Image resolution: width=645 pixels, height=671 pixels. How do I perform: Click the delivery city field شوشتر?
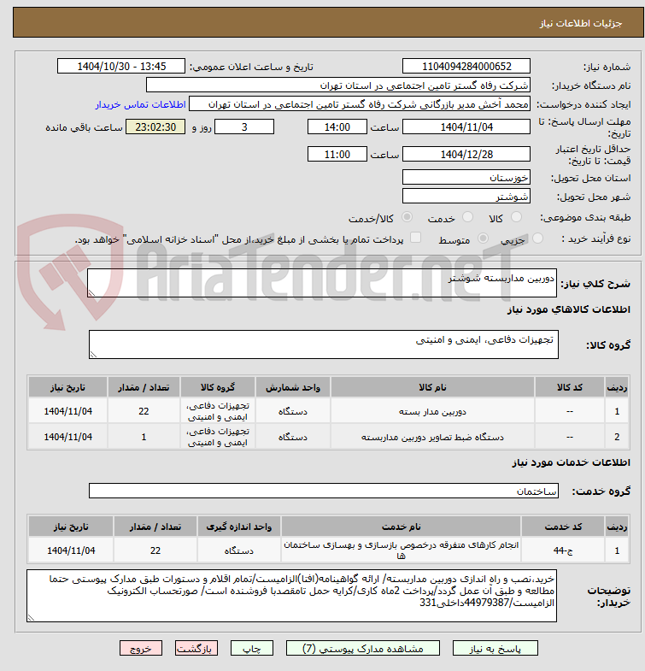[x=466, y=196]
